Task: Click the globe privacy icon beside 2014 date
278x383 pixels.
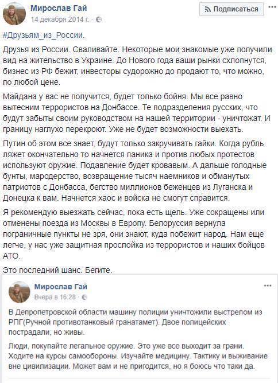Action: [98, 19]
